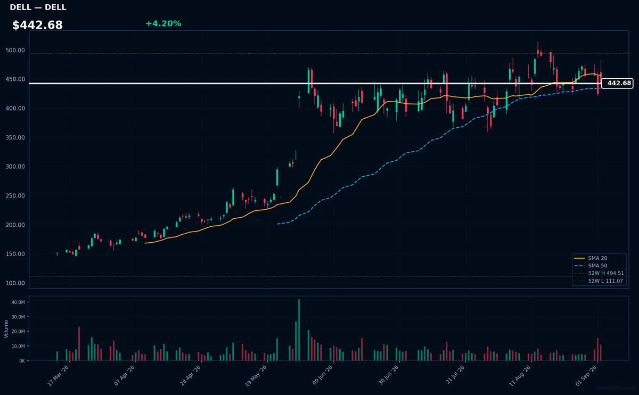Viewport: 639px width, 395px height.
Task: Click the 442.68 current price tag
Action: [617, 83]
